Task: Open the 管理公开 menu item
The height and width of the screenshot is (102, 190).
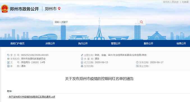Action: (116, 44)
